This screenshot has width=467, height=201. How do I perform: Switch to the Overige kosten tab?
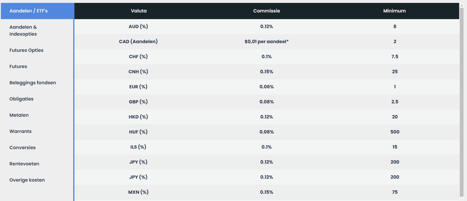[x=27, y=180]
